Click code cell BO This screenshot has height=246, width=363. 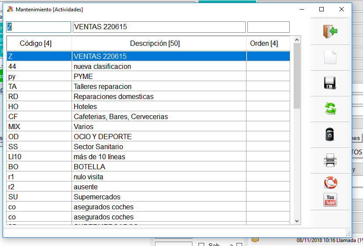pos(39,167)
